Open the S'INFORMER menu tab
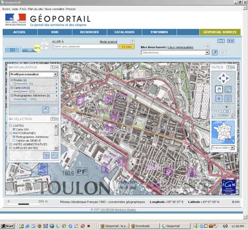 click(159, 32)
